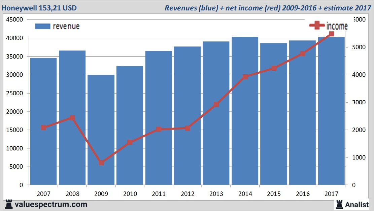Click the 2010 income data point
This screenshot has width=374, height=211.
coord(130,142)
